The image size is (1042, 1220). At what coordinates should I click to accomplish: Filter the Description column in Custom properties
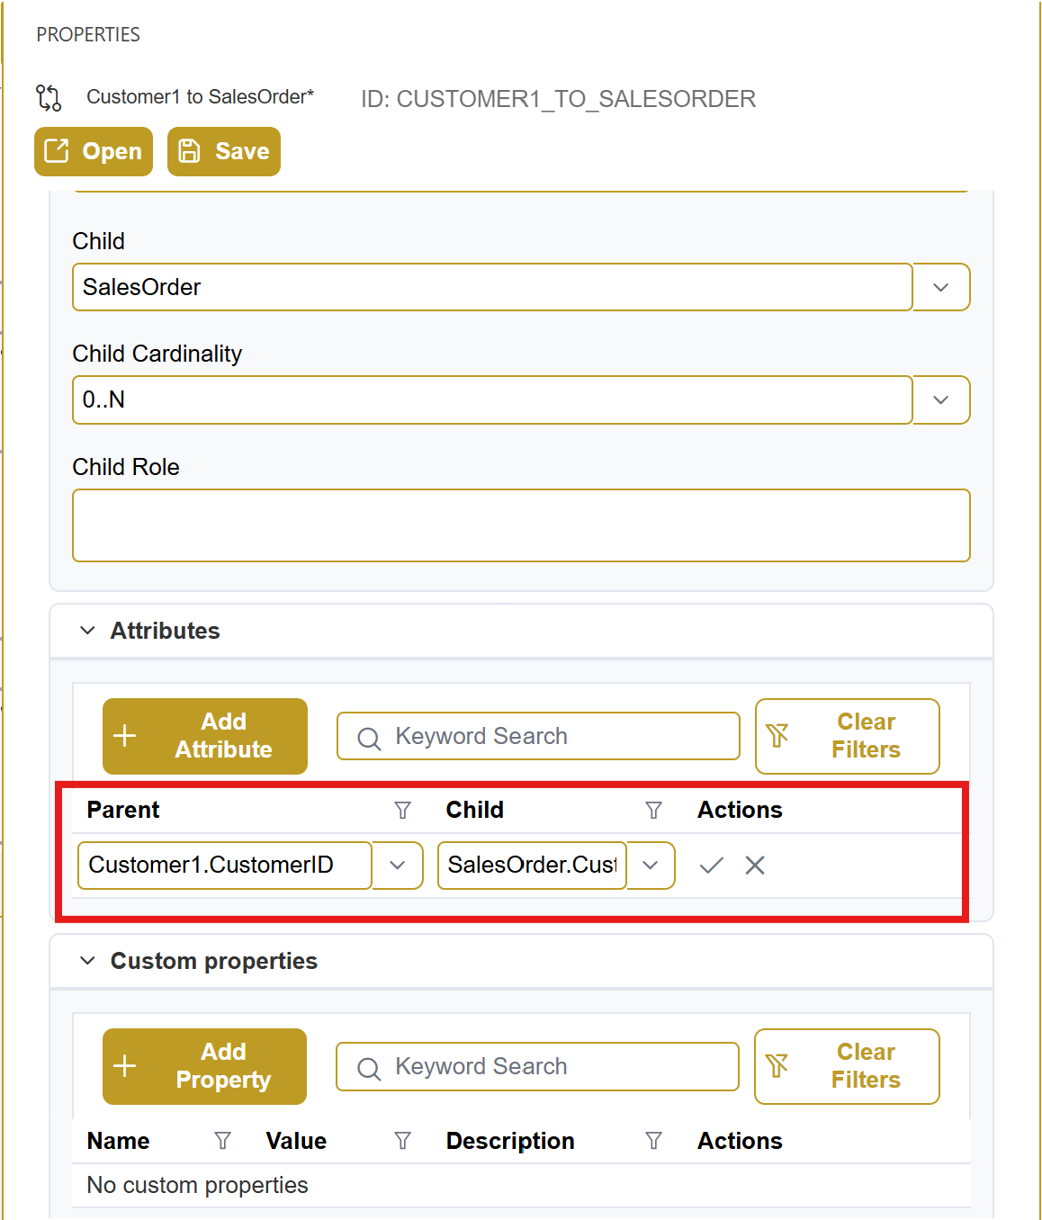[x=653, y=1141]
